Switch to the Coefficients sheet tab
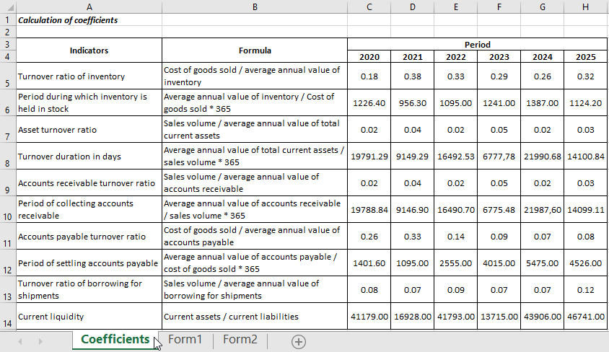Screen dimensions: 609x352 (115, 339)
